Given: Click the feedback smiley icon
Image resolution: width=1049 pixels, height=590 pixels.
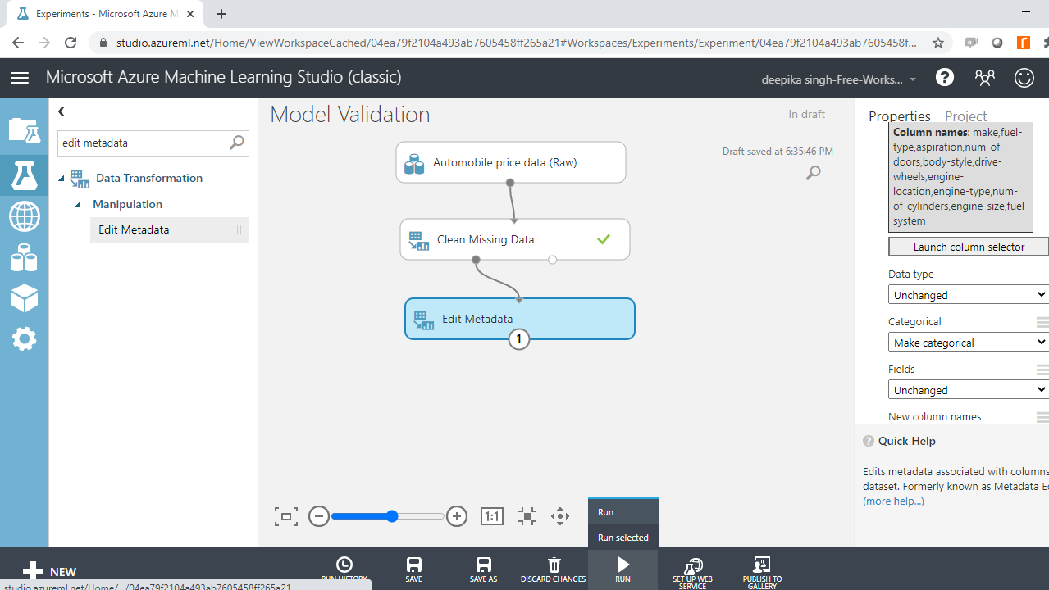Looking at the screenshot, I should click(1024, 78).
